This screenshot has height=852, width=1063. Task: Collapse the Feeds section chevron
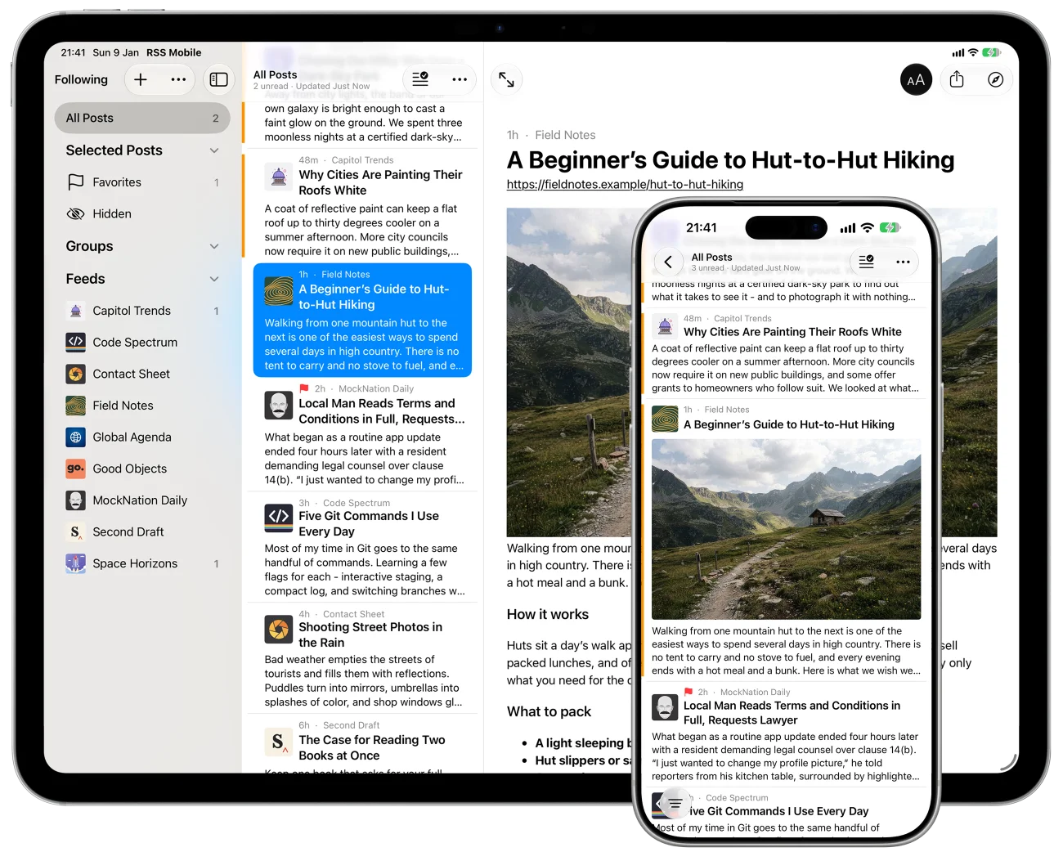[x=214, y=279]
